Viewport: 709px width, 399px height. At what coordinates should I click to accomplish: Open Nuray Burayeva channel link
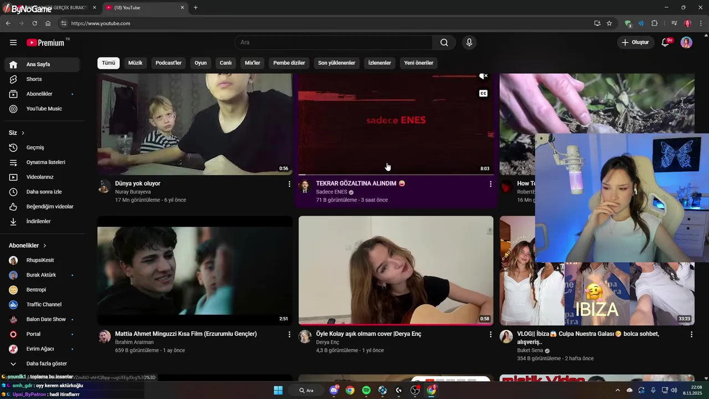click(133, 192)
